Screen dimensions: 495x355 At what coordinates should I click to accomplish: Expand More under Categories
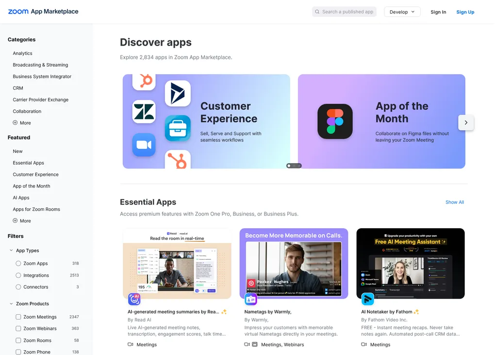pos(22,123)
